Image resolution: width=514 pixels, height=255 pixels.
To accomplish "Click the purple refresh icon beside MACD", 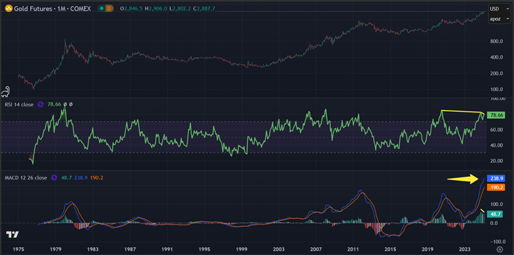I will pos(54,178).
